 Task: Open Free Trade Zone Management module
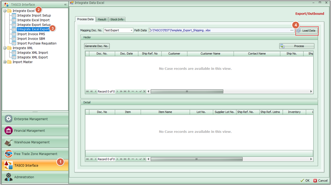click(x=35, y=154)
